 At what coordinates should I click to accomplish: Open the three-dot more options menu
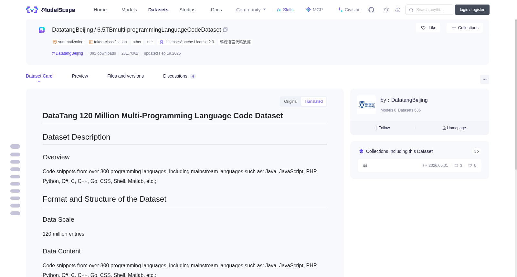(x=484, y=79)
